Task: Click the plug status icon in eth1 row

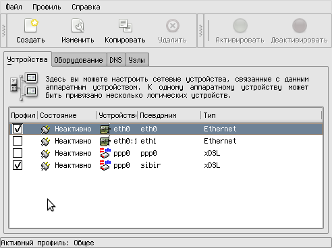Action: [45, 142]
